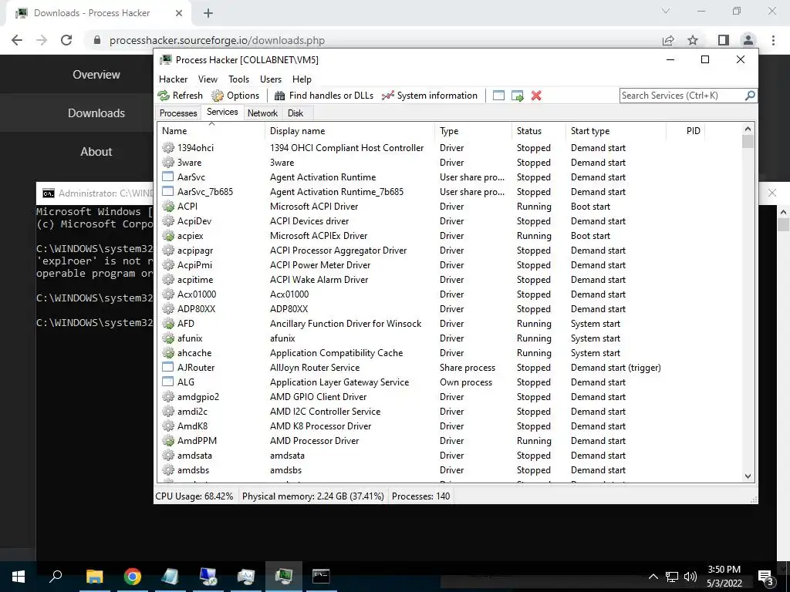Open Find handles or DLLs

pos(323,96)
